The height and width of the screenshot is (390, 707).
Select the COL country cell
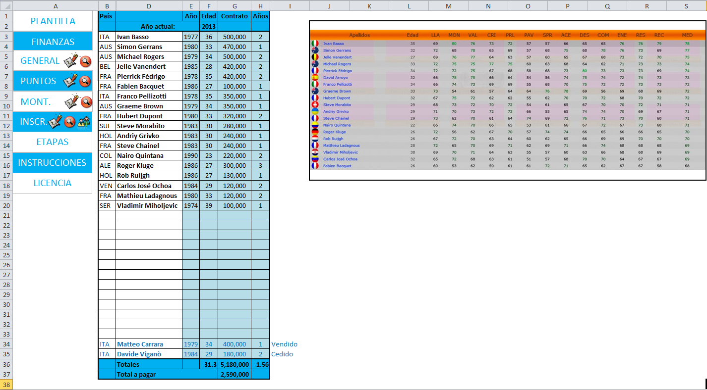click(x=107, y=155)
